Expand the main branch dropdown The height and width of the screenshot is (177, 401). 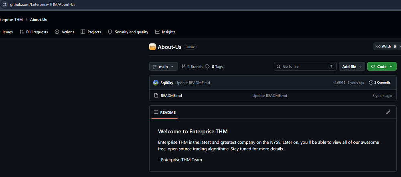click(163, 66)
